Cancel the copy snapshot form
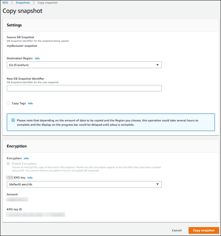221x236 pixels. point(177,230)
